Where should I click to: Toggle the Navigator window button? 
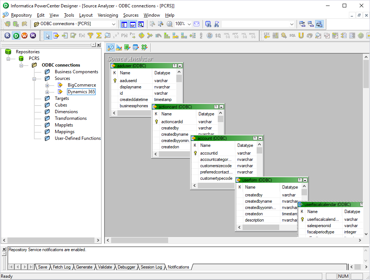pyautogui.click(x=124, y=24)
